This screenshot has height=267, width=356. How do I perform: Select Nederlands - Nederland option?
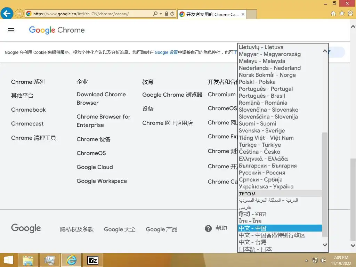coord(280,68)
